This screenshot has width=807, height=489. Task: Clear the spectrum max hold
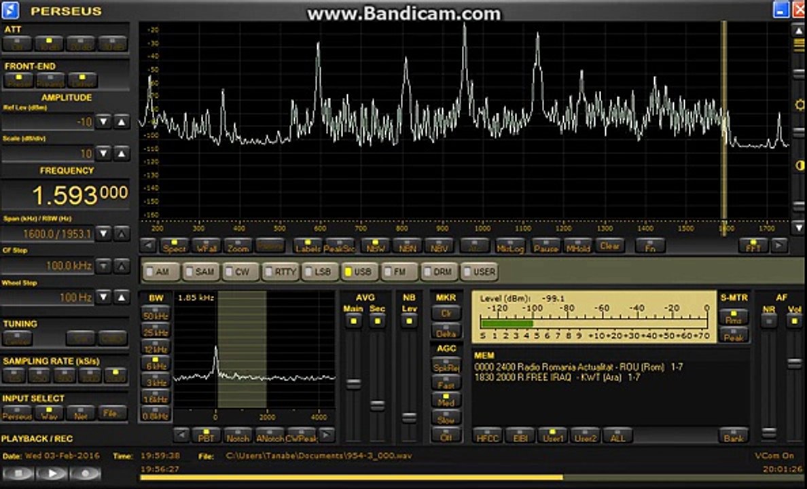610,246
